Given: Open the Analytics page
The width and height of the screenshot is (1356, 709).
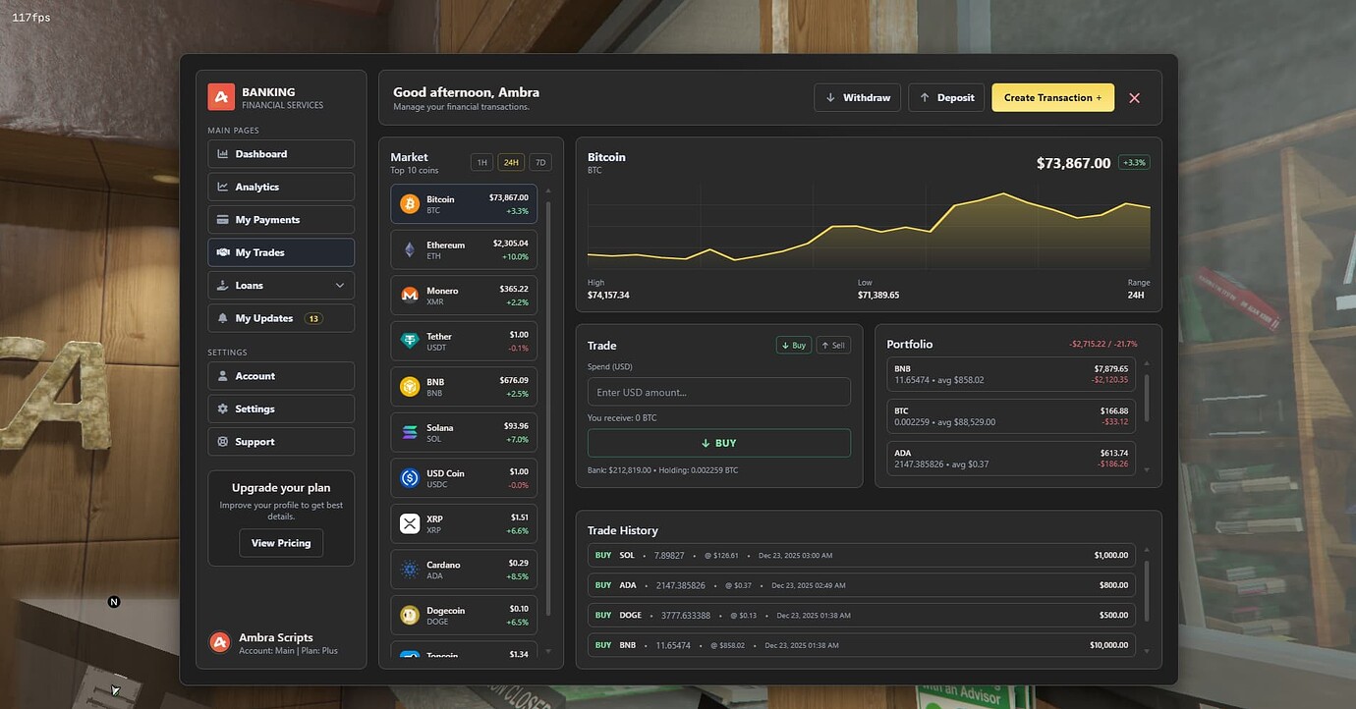Looking at the screenshot, I should point(281,187).
